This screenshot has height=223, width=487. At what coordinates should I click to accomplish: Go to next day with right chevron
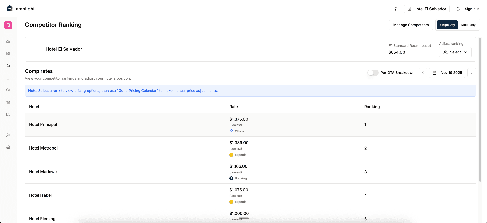[472, 73]
